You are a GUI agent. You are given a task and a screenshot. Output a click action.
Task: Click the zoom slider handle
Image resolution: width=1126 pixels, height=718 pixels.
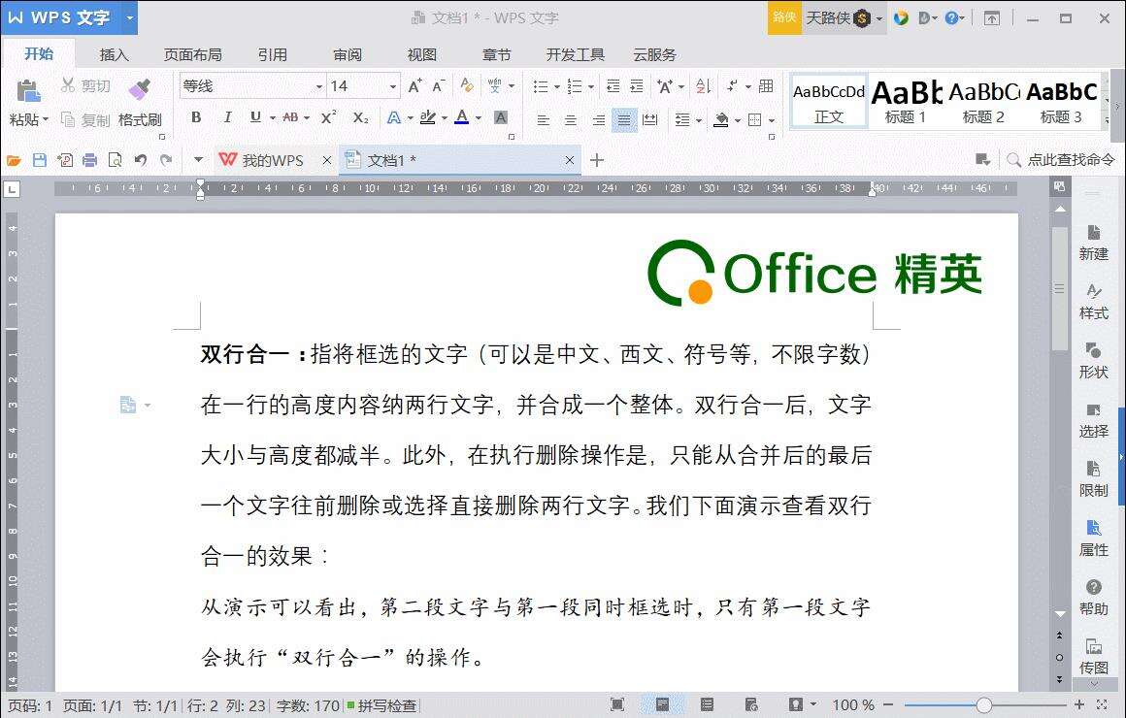pyautogui.click(x=984, y=705)
